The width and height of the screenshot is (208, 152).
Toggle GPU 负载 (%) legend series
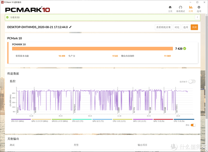(163, 120)
